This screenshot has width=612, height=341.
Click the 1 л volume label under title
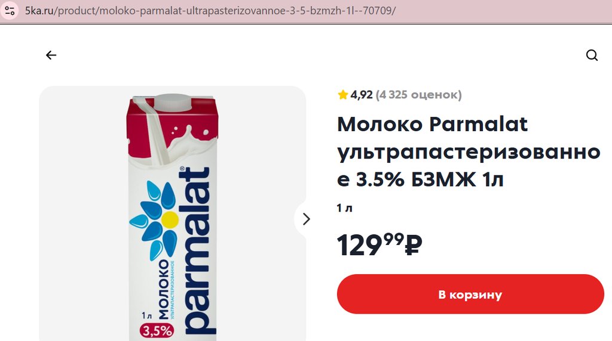[345, 208]
